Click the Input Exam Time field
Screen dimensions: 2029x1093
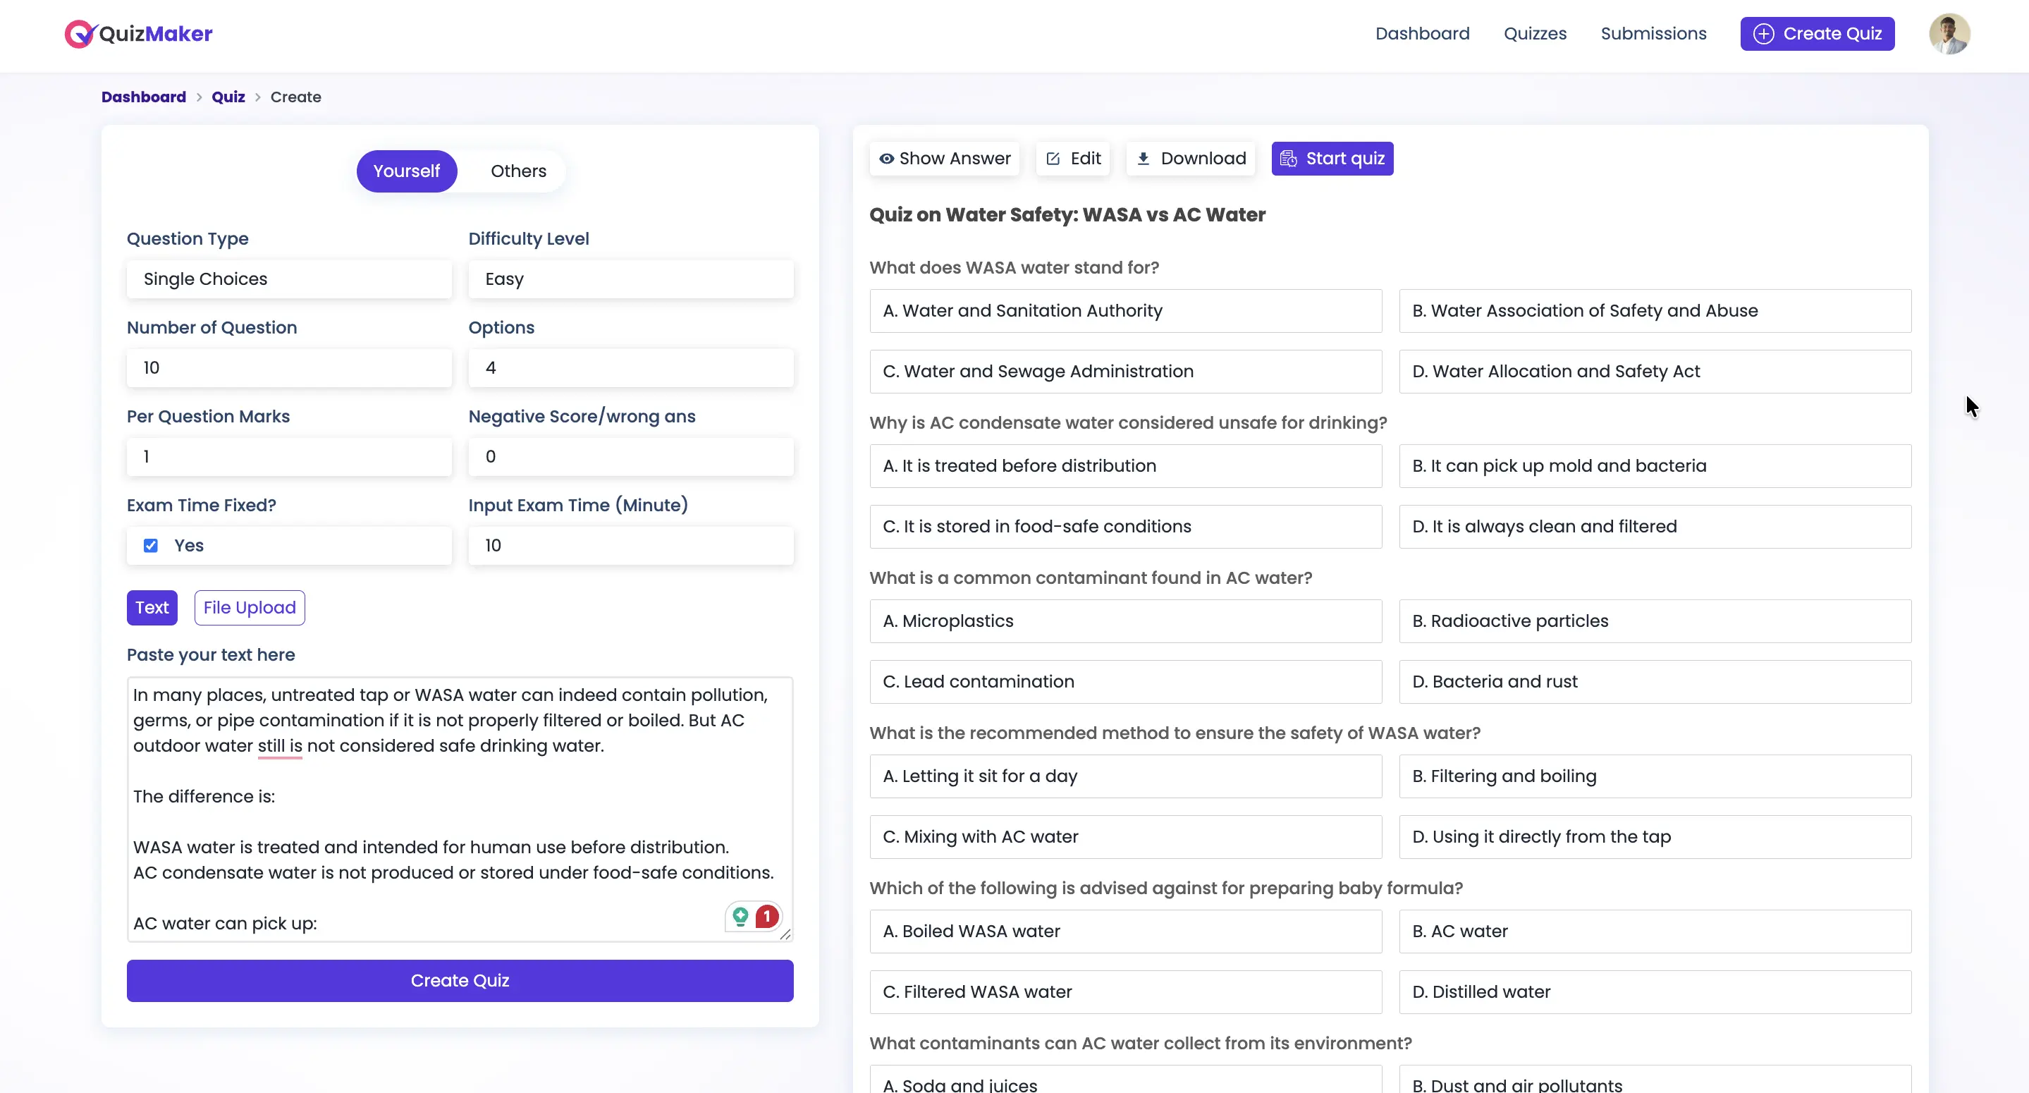(x=631, y=545)
